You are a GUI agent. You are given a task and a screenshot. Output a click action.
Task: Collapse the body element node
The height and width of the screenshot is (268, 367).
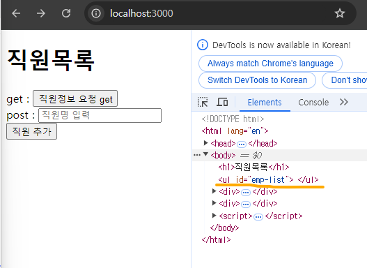[x=205, y=154]
